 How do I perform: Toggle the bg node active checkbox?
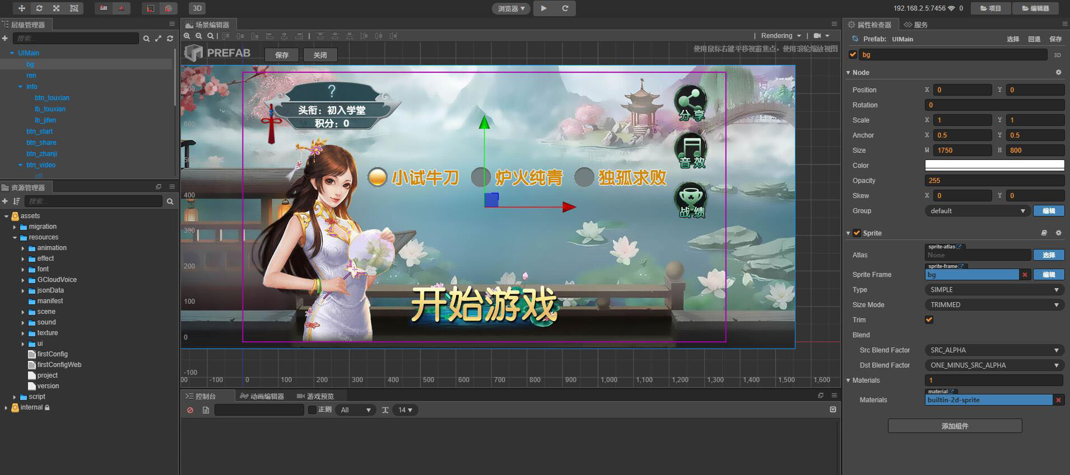[x=853, y=55]
